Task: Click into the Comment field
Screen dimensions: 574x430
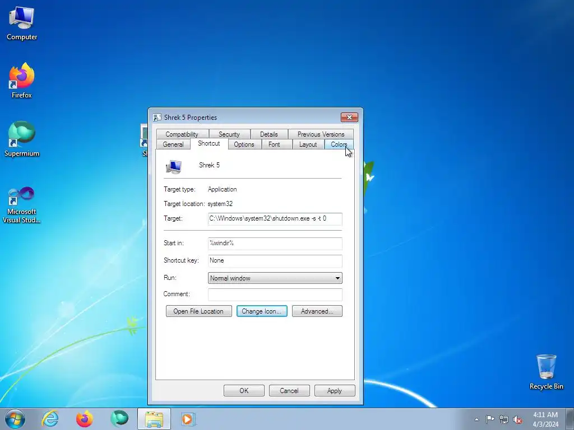Action: coord(275,295)
